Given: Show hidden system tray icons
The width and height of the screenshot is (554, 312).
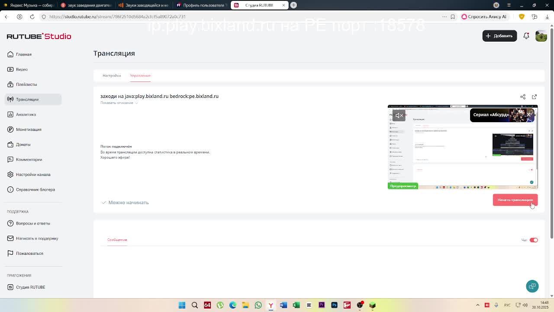Looking at the screenshot, I should [478, 305].
